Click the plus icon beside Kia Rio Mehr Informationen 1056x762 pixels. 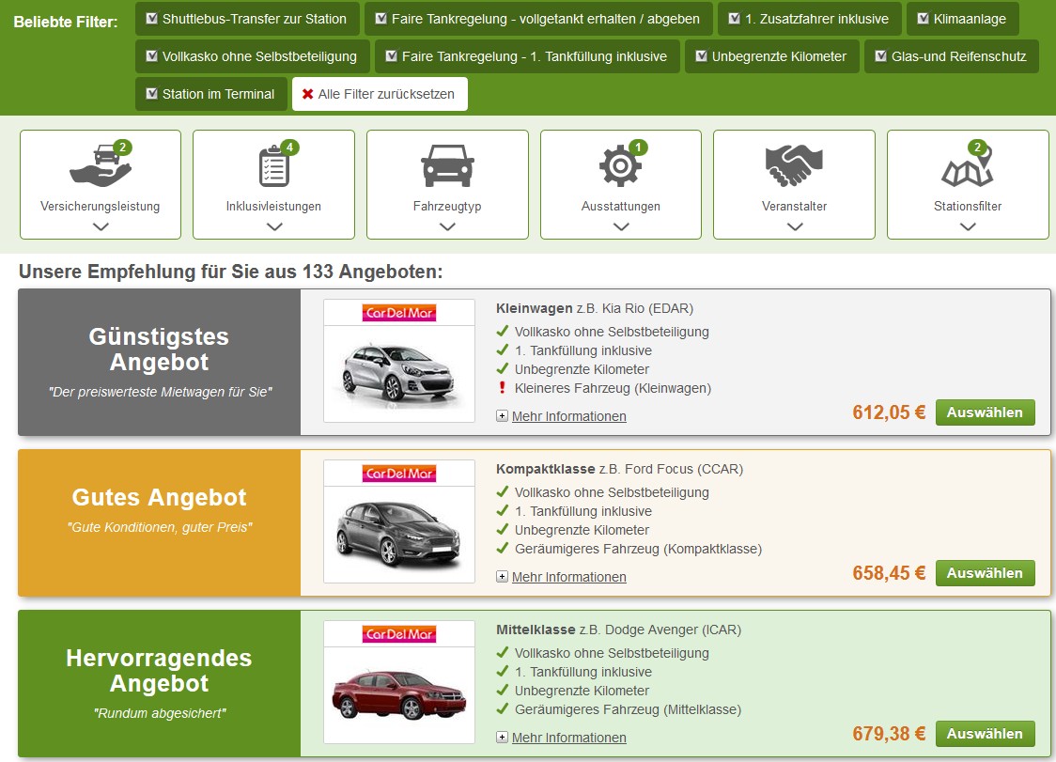coord(502,416)
